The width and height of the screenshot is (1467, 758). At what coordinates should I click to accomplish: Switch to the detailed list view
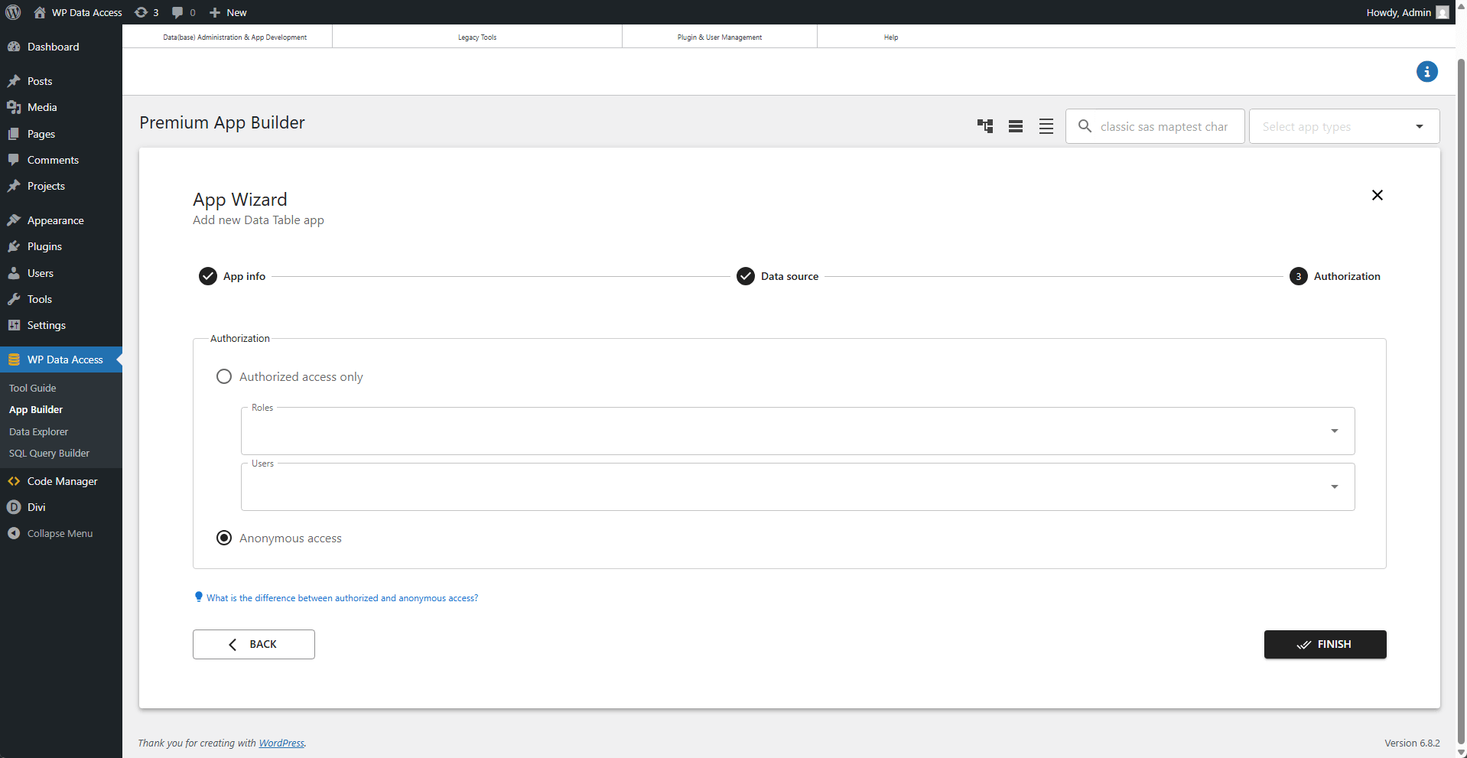1046,126
